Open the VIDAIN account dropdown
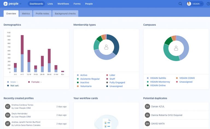The image size is (210, 129). (195, 4)
